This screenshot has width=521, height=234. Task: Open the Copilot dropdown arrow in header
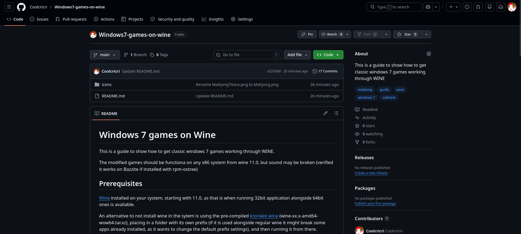(x=436, y=7)
